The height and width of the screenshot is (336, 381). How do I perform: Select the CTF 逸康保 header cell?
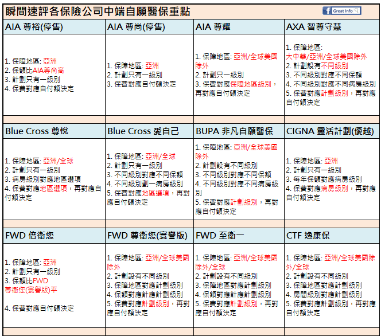pyautogui.click(x=332, y=236)
